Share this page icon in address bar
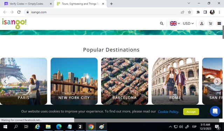This screenshot has width=224, height=131. pyautogui.click(x=182, y=12)
